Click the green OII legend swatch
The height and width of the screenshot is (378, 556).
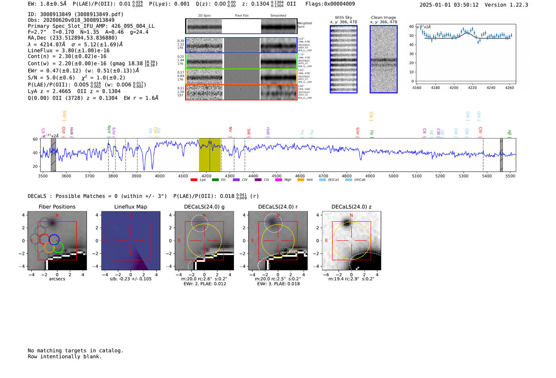215,180
